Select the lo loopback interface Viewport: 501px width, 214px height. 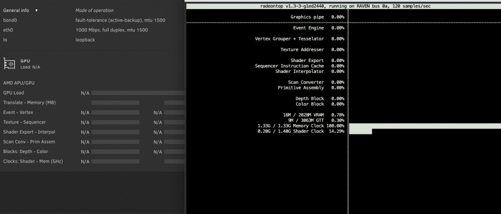coord(92,40)
